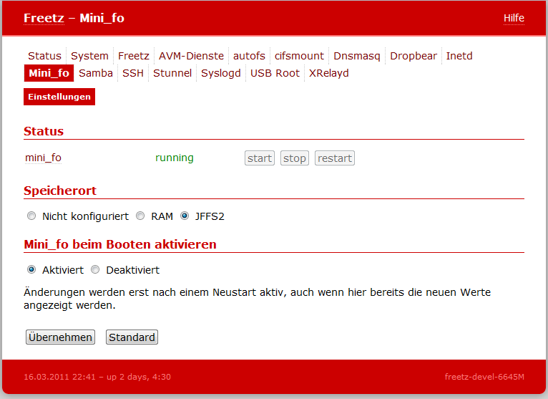Click the Einstellungen sub-tab
The width and height of the screenshot is (548, 399).
point(59,97)
